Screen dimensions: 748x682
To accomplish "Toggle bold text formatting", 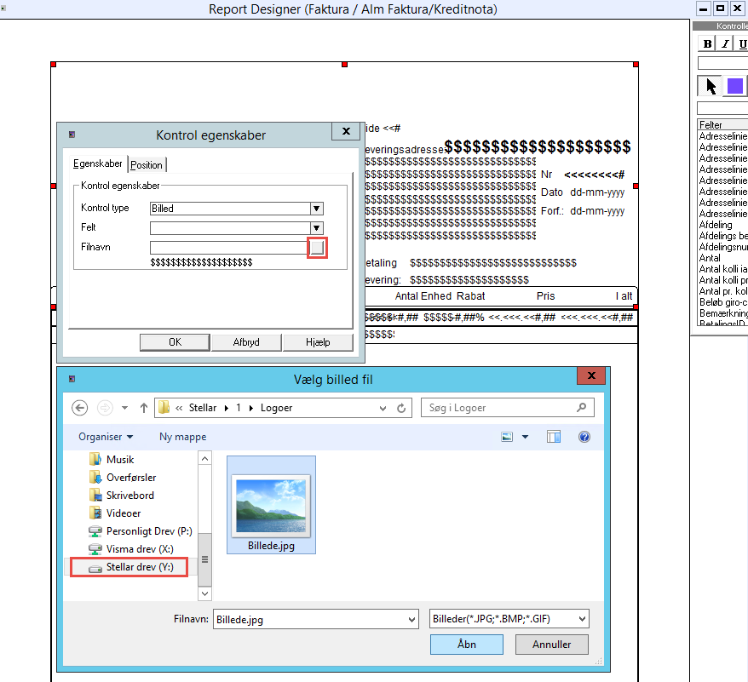I will (707, 44).
